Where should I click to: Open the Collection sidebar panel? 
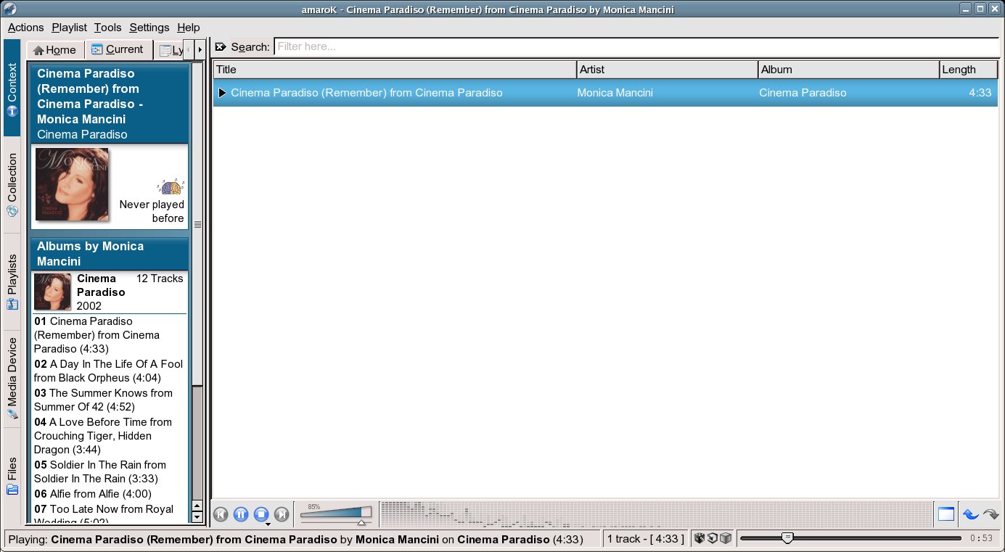click(x=12, y=185)
